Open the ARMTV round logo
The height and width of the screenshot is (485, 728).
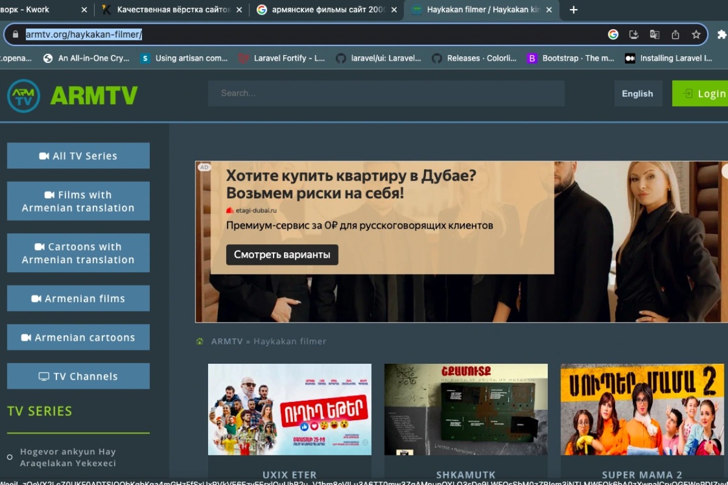pos(24,96)
